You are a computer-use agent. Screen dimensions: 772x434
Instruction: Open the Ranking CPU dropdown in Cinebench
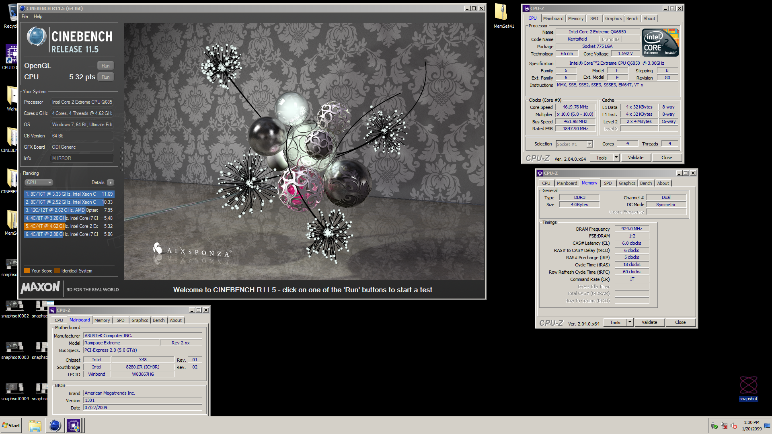[x=39, y=182]
